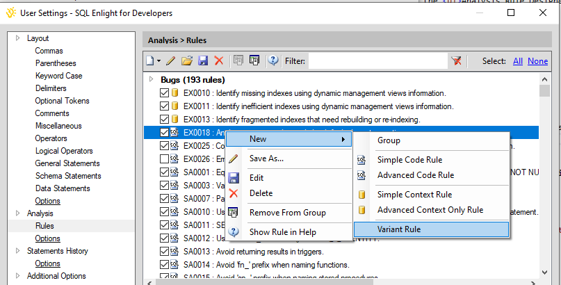Choose Remove From Group in context menu
The width and height of the screenshot is (561, 285).
pos(289,213)
